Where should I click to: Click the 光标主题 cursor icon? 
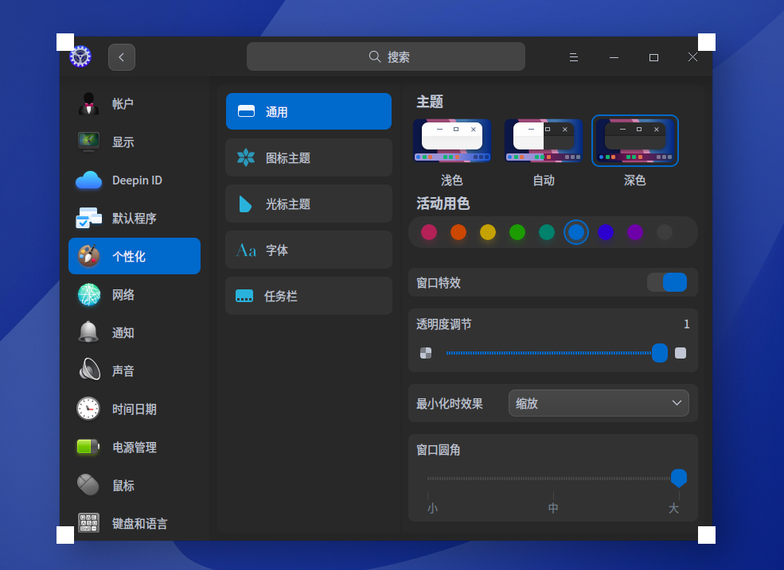(x=245, y=204)
